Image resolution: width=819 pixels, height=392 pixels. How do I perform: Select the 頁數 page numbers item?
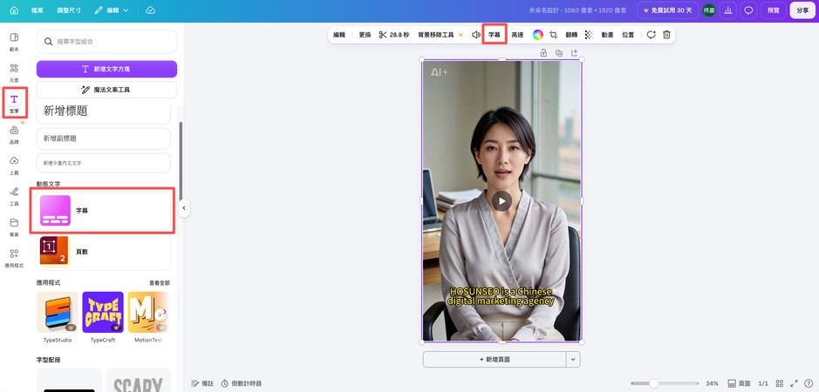[104, 251]
